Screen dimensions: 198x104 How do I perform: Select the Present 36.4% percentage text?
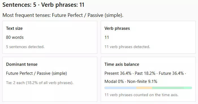click(118, 73)
